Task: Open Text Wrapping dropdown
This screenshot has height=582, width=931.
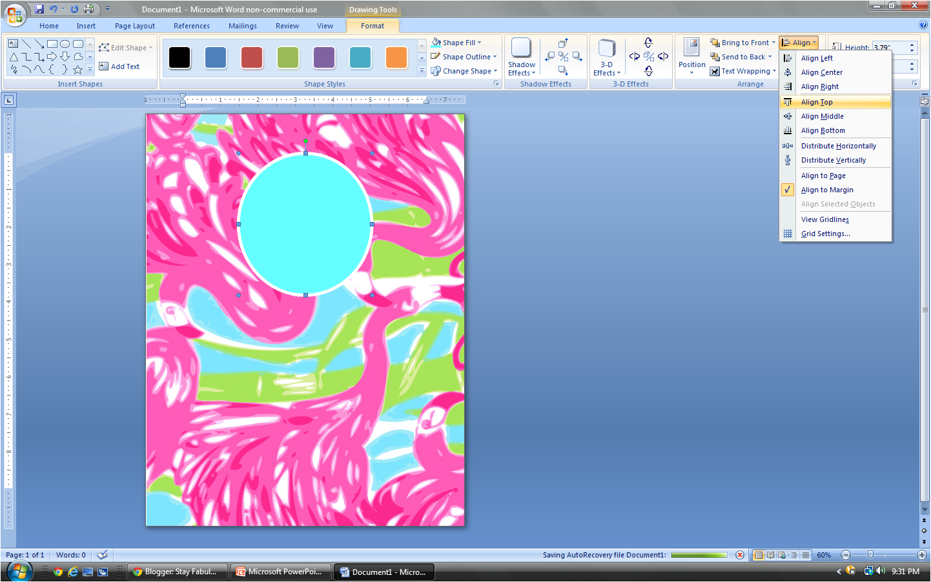Action: (742, 71)
